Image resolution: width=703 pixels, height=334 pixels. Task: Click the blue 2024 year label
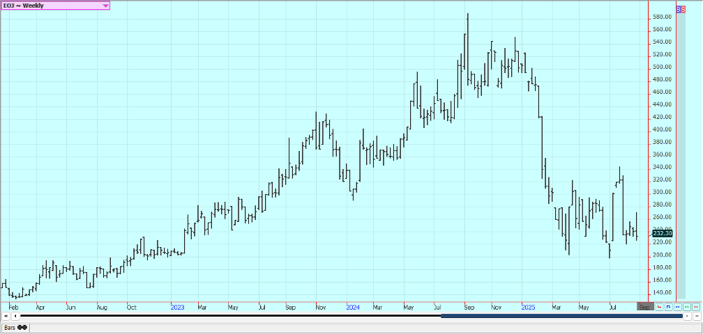tap(353, 308)
